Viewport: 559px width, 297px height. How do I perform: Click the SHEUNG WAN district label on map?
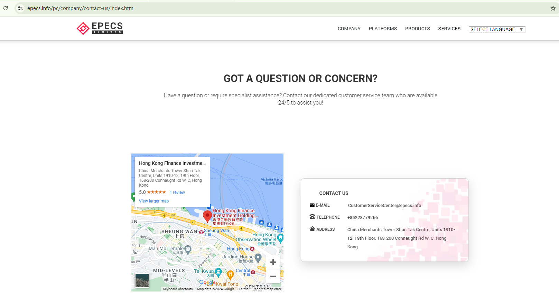click(x=179, y=234)
